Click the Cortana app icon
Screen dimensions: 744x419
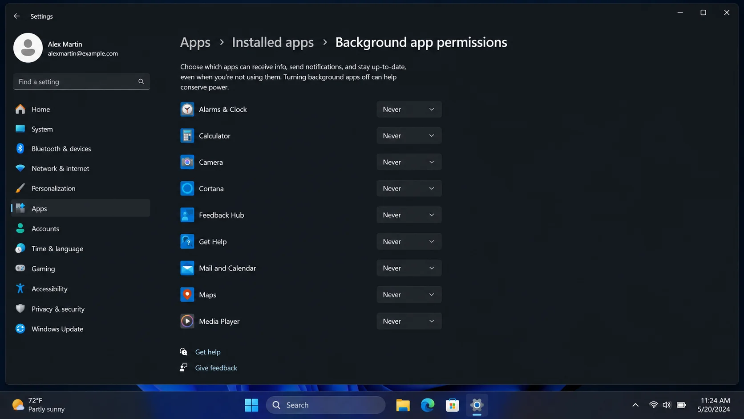tap(187, 188)
